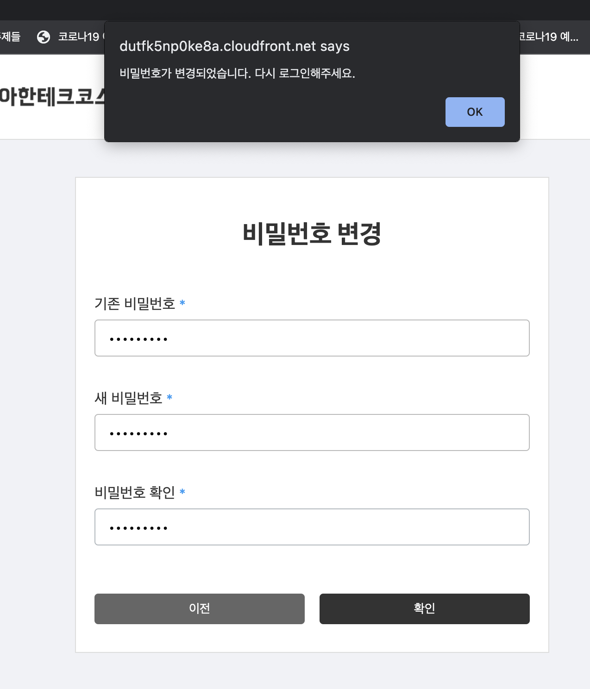Focus the 기존 비밀번호 input field
The image size is (590, 689).
coord(312,338)
